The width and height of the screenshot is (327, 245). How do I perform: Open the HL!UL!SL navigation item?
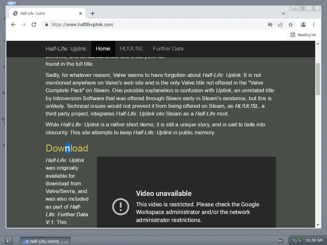132,48
